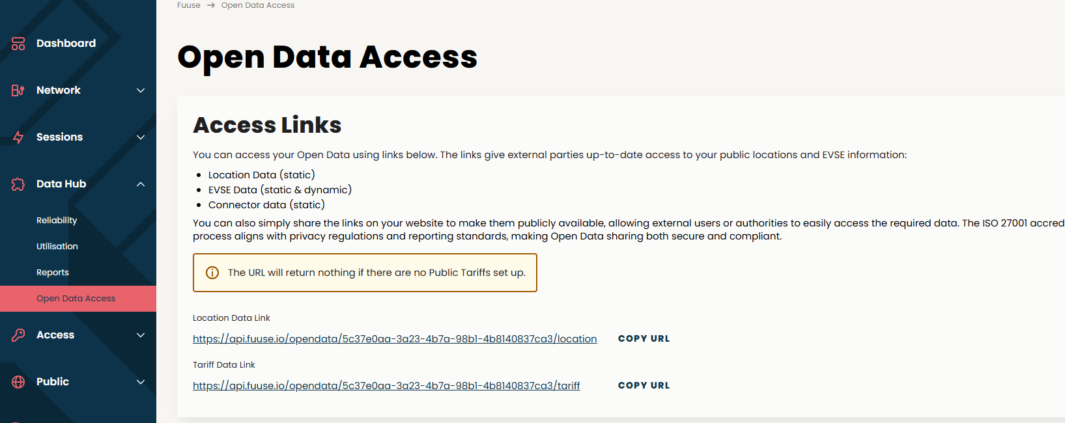
Task: Click the Sessions lightning bolt icon
Action: point(18,137)
